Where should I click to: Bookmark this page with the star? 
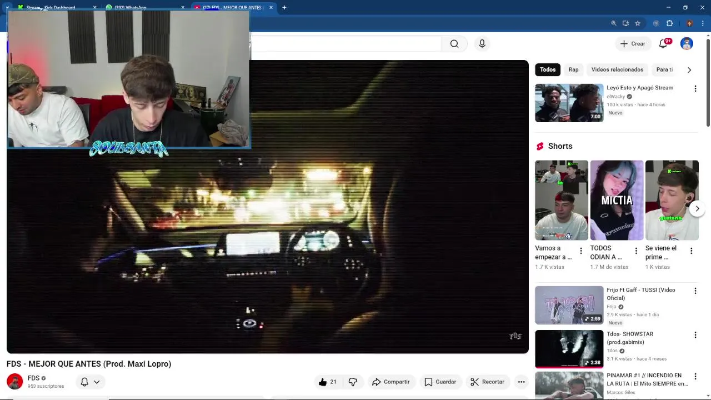[x=638, y=23]
